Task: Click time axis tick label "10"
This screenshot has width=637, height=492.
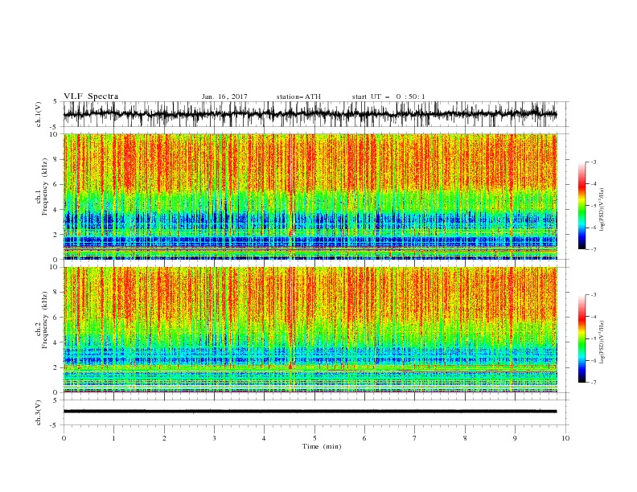Action: tap(565, 438)
